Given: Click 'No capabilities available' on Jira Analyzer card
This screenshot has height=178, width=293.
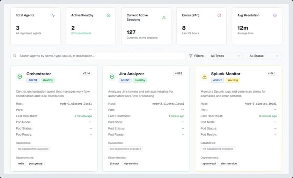Looking at the screenshot, I should click(x=126, y=149).
